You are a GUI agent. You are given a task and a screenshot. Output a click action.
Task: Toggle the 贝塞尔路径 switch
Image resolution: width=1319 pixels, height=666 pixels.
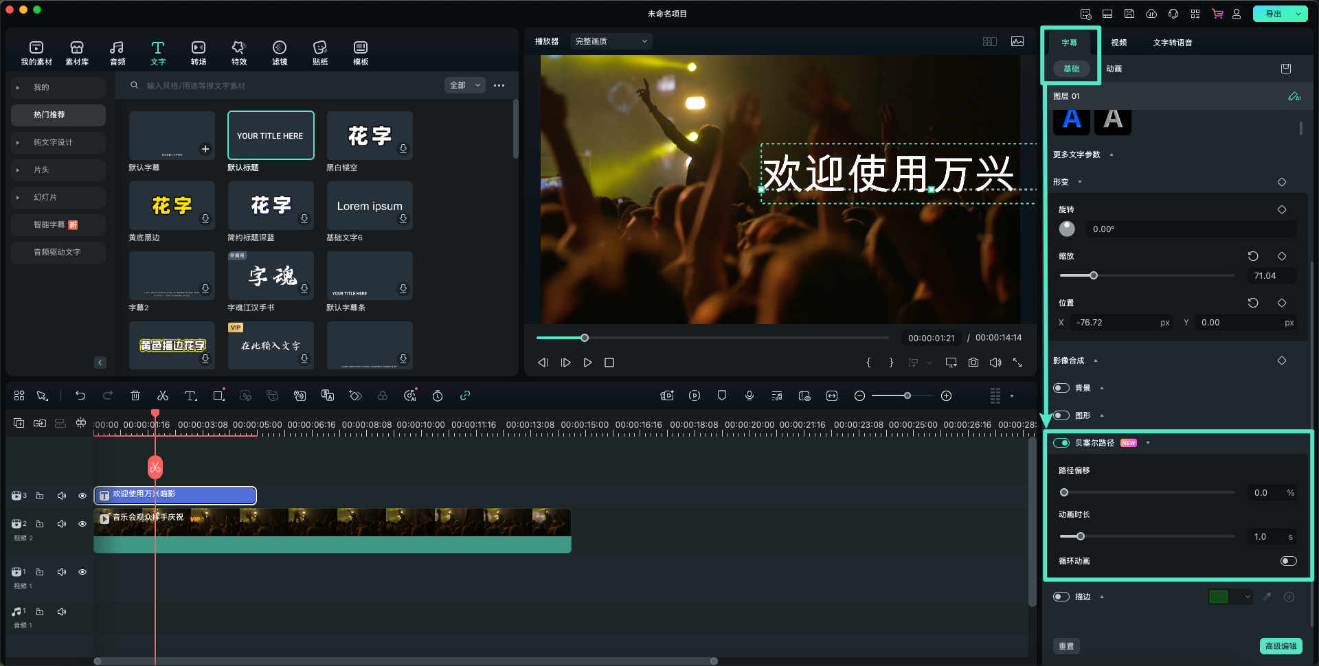click(1061, 443)
